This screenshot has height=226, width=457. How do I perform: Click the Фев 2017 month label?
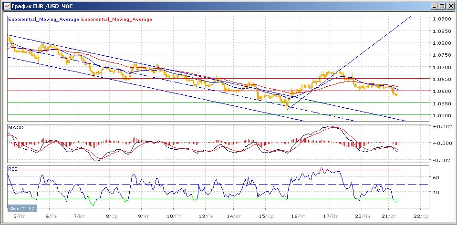[x=22, y=209]
